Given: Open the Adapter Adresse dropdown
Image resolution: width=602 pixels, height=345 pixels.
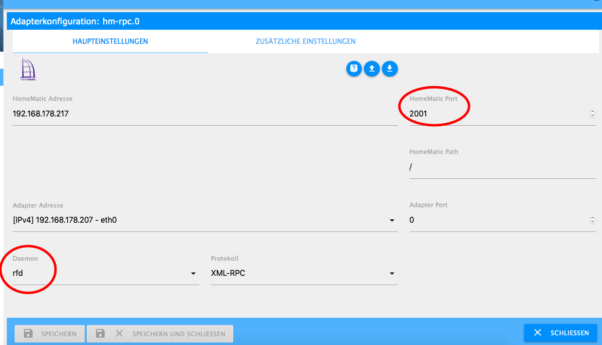Looking at the screenshot, I should (205, 220).
